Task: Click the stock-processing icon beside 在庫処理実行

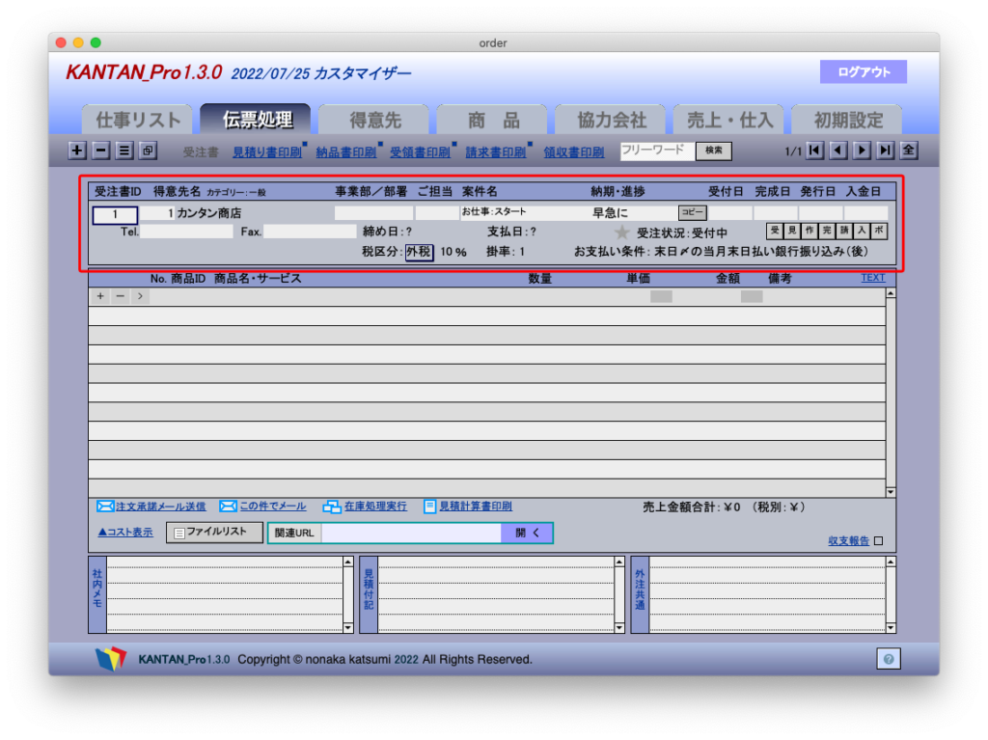Action: (332, 507)
